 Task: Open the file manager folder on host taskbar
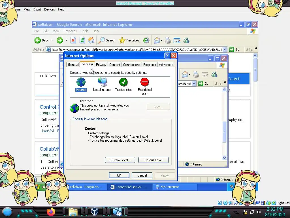[73, 212]
